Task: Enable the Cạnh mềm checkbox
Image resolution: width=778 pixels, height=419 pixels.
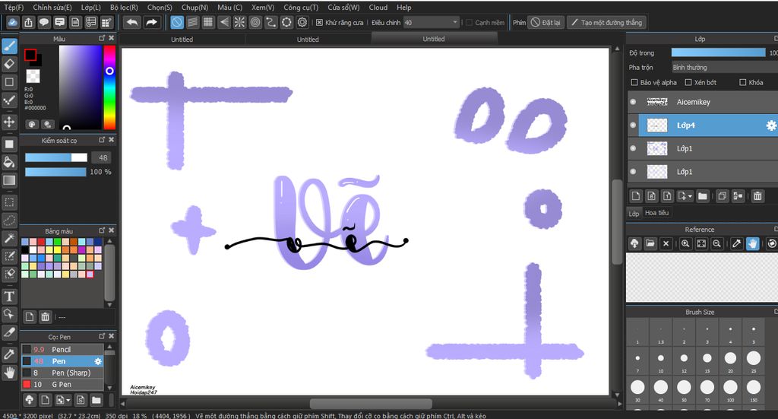Action: [x=469, y=22]
